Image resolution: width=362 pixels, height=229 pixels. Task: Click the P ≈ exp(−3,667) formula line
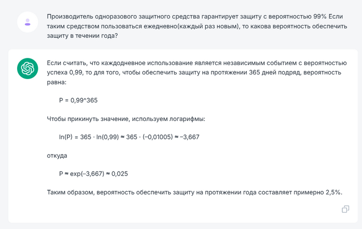[x=94, y=174]
